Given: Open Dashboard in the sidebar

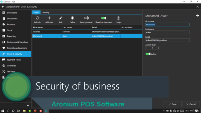Looking at the screenshot, I should (15, 13).
